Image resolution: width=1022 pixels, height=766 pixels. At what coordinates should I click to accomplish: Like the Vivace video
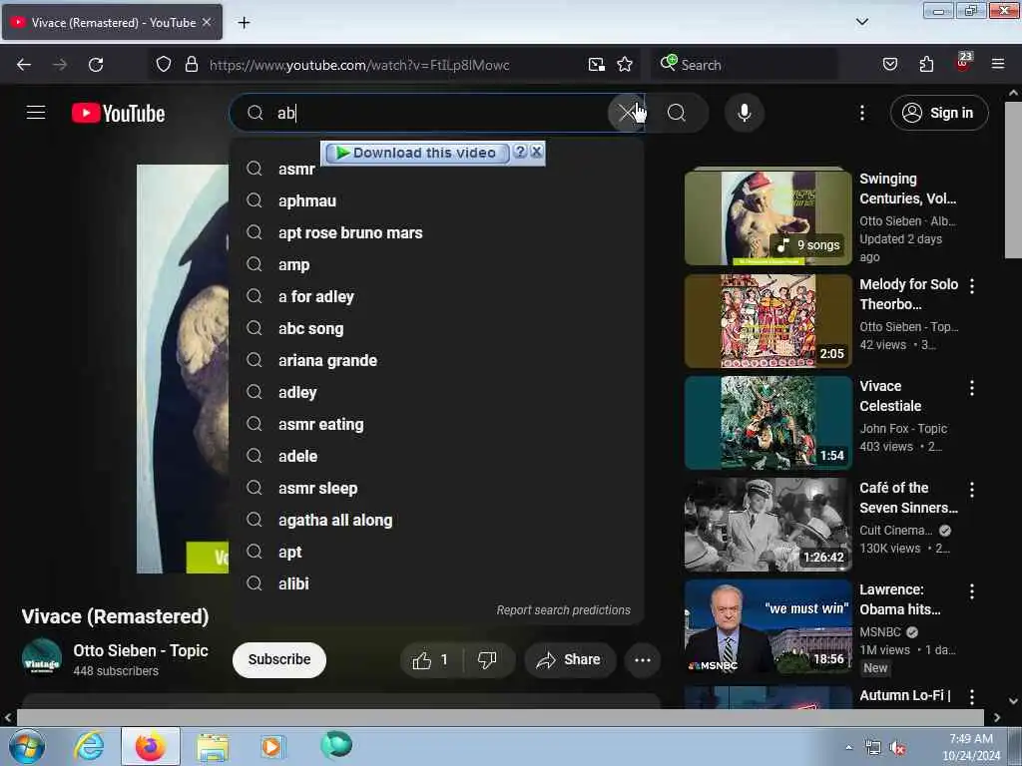[x=431, y=660]
